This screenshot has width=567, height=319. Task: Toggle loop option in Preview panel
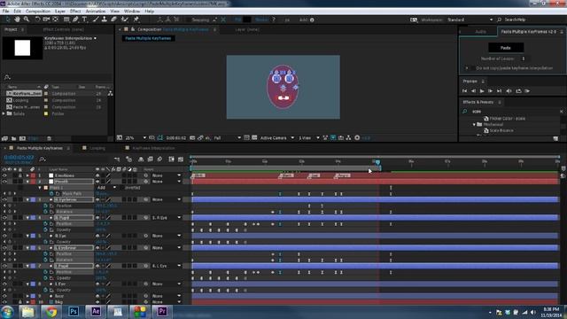click(518, 91)
